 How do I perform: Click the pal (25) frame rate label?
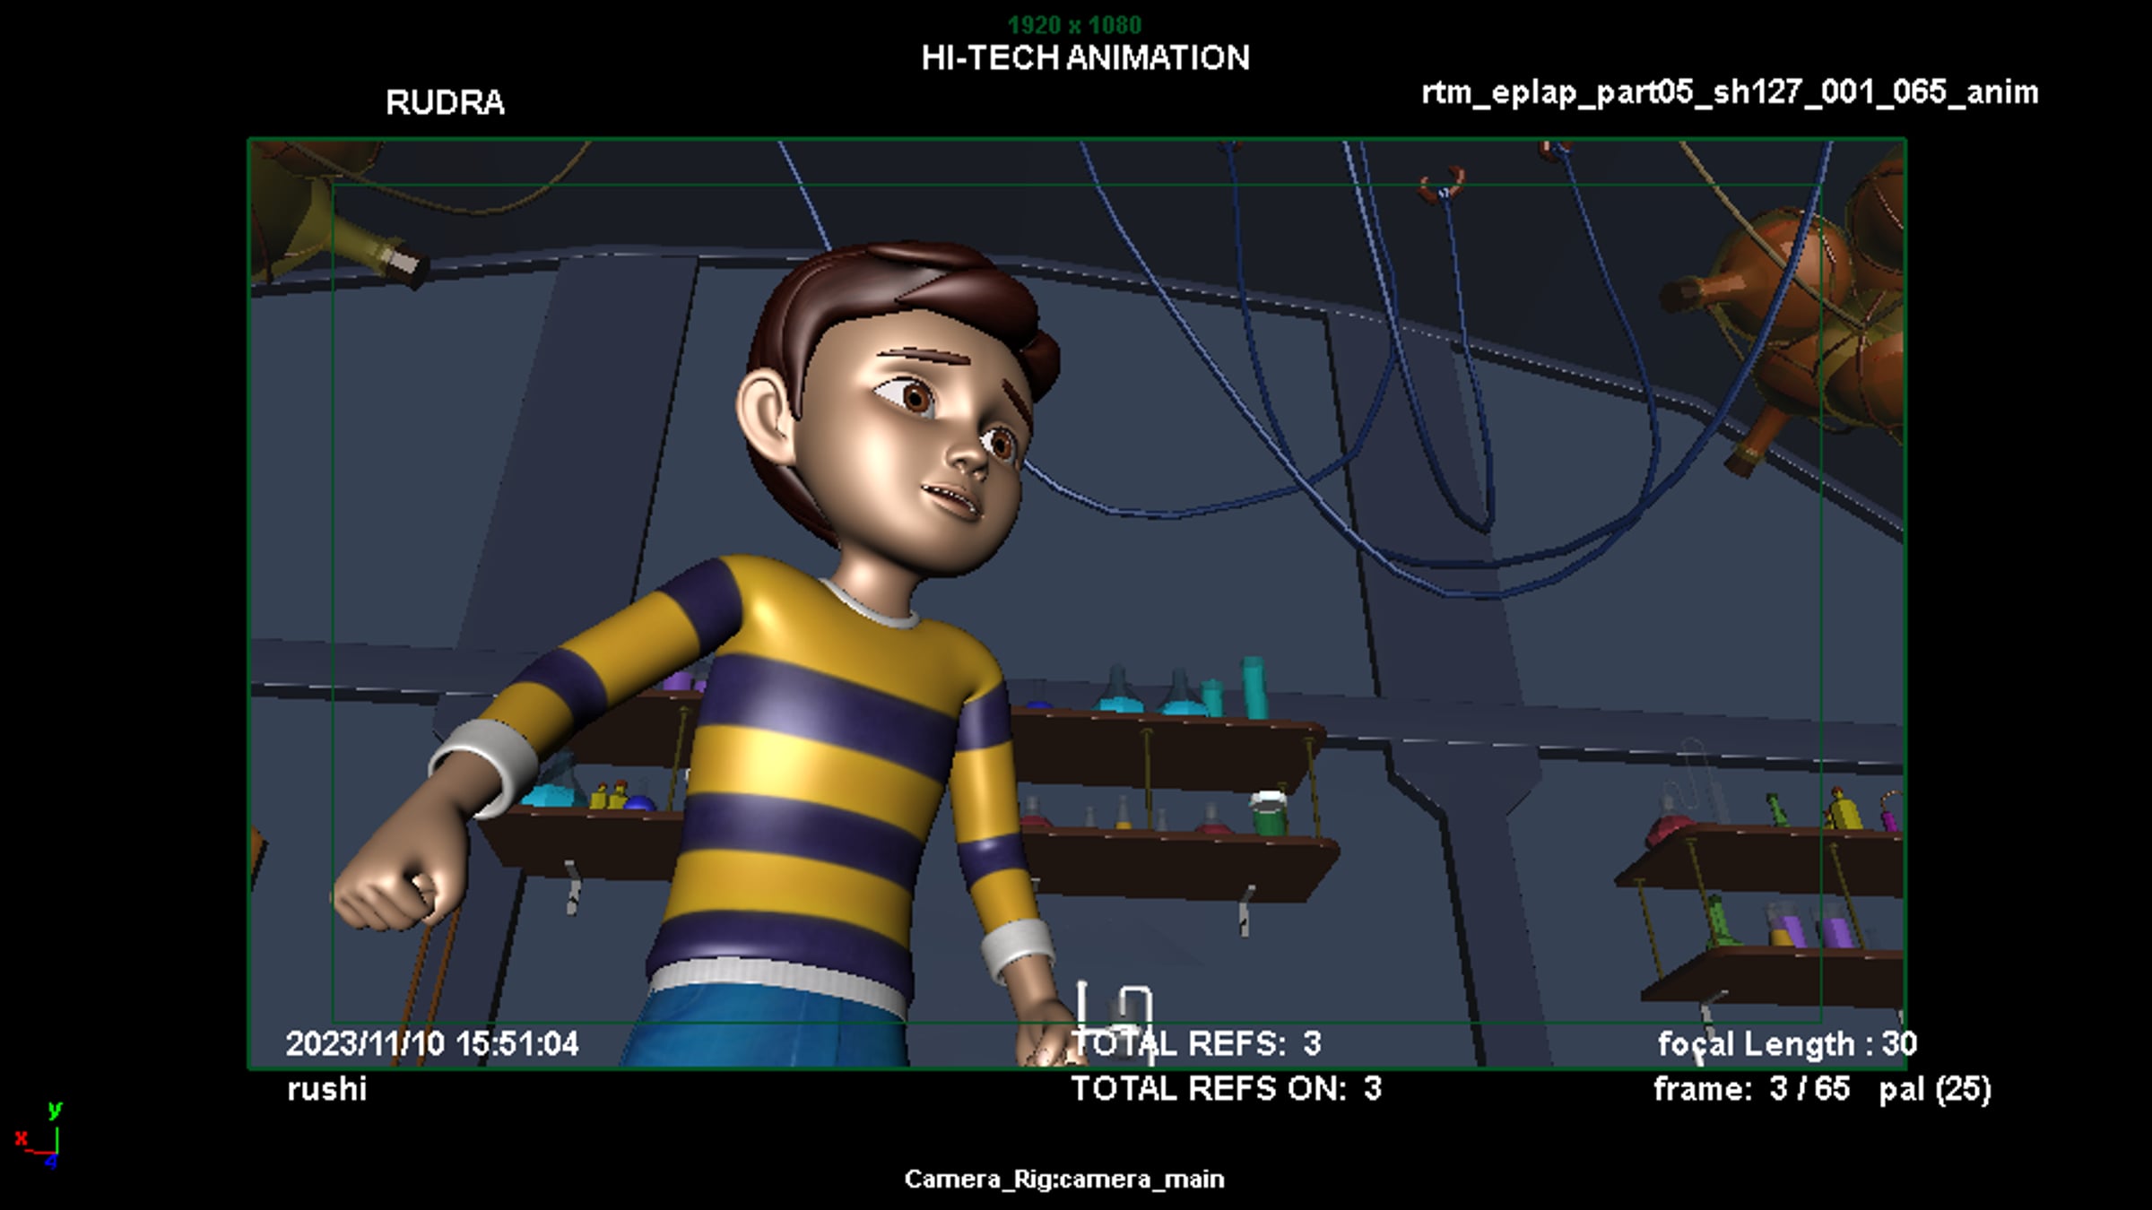[1935, 1089]
